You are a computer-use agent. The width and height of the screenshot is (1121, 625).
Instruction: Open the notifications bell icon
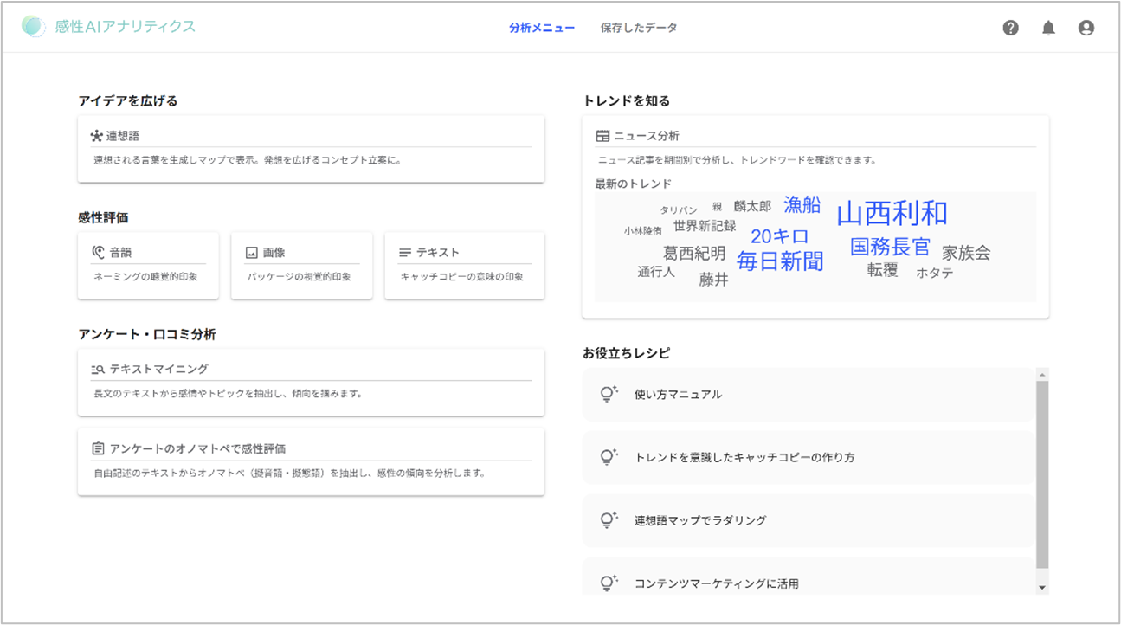tap(1048, 28)
